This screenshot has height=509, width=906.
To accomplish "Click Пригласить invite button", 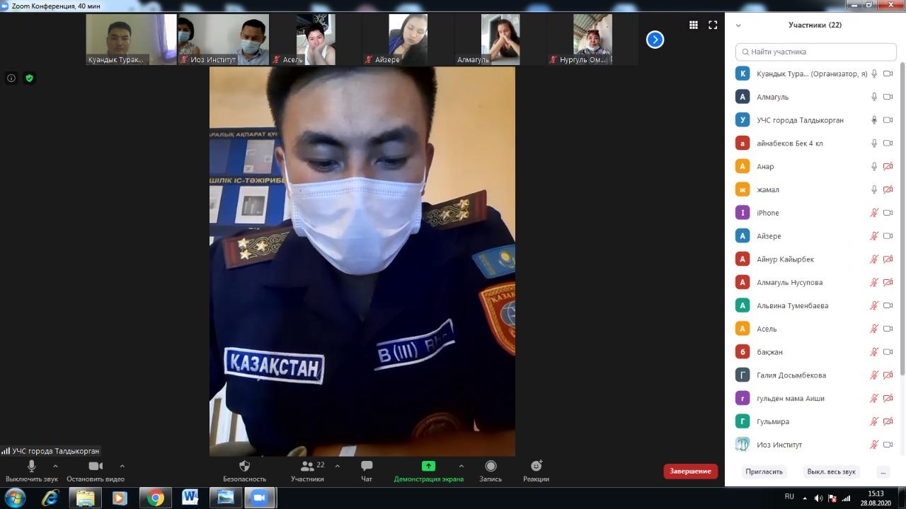I will [764, 472].
